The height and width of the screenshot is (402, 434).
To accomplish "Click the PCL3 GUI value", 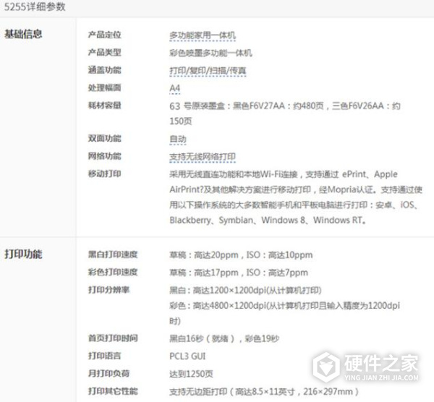I will (x=187, y=356).
